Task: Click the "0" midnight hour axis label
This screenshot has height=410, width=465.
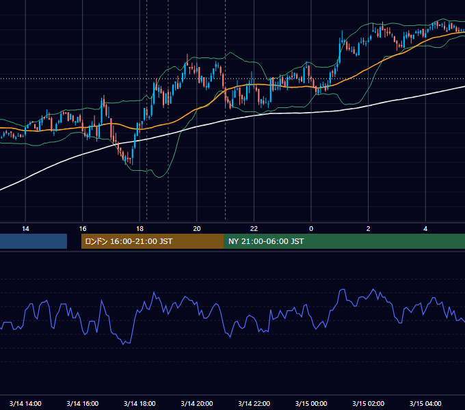Action: coord(311,229)
